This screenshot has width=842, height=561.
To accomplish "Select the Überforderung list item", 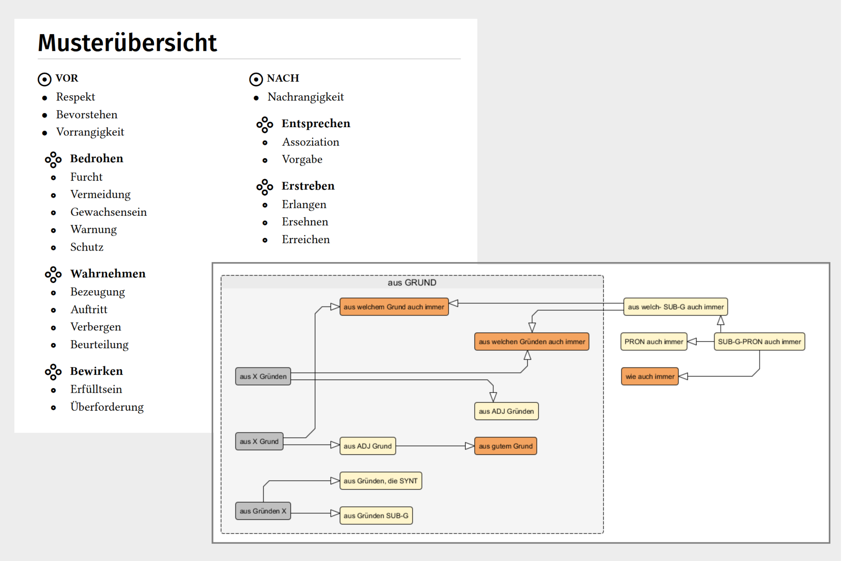I will pos(107,407).
